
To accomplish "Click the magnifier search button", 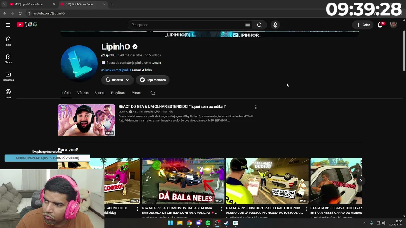I will [259, 25].
